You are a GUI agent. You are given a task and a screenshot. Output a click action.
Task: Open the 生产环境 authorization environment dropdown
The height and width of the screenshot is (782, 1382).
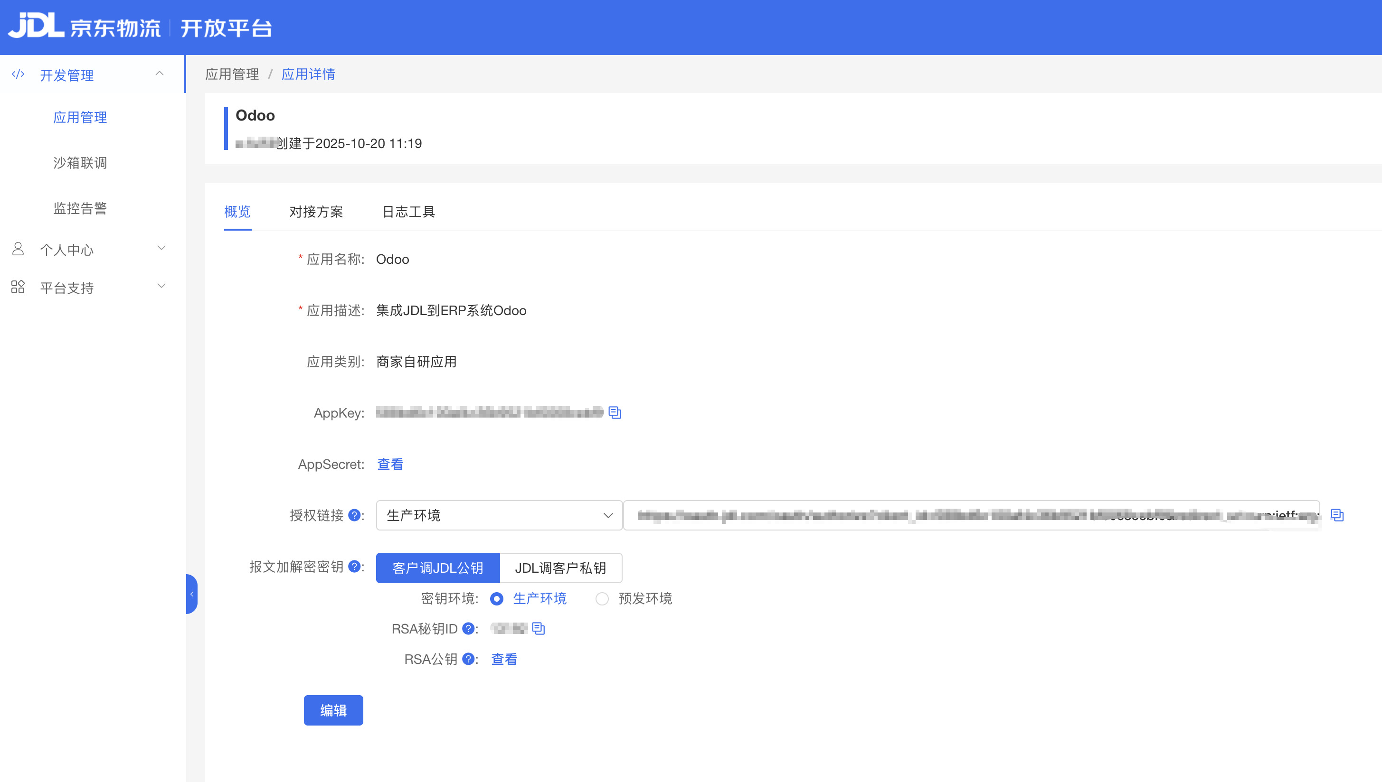[499, 515]
